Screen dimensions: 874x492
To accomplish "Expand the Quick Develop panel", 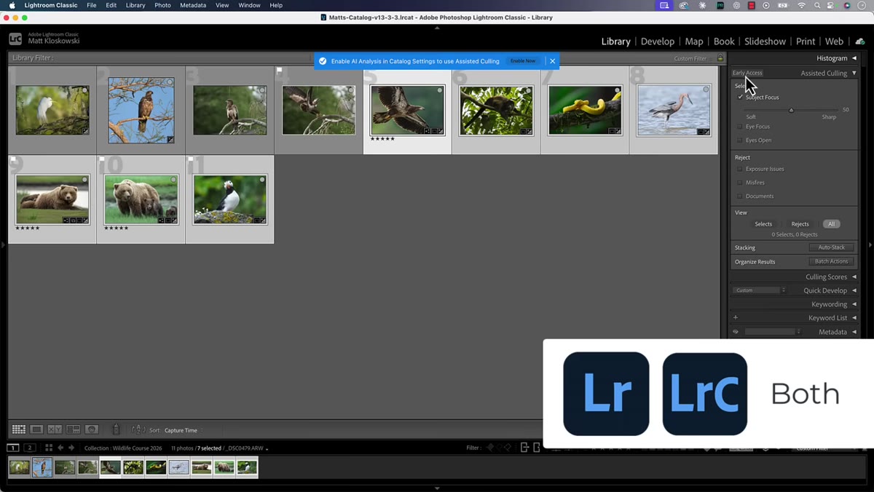I will click(854, 290).
